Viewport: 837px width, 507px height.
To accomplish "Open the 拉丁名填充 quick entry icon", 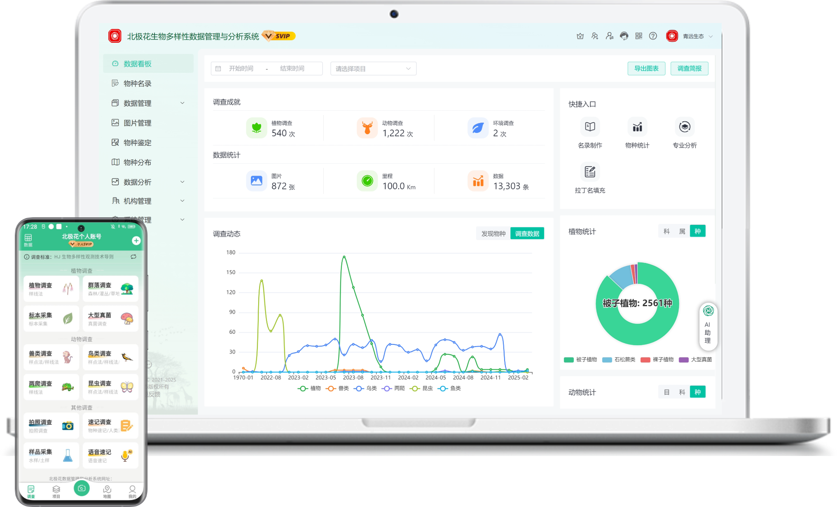I will click(590, 172).
